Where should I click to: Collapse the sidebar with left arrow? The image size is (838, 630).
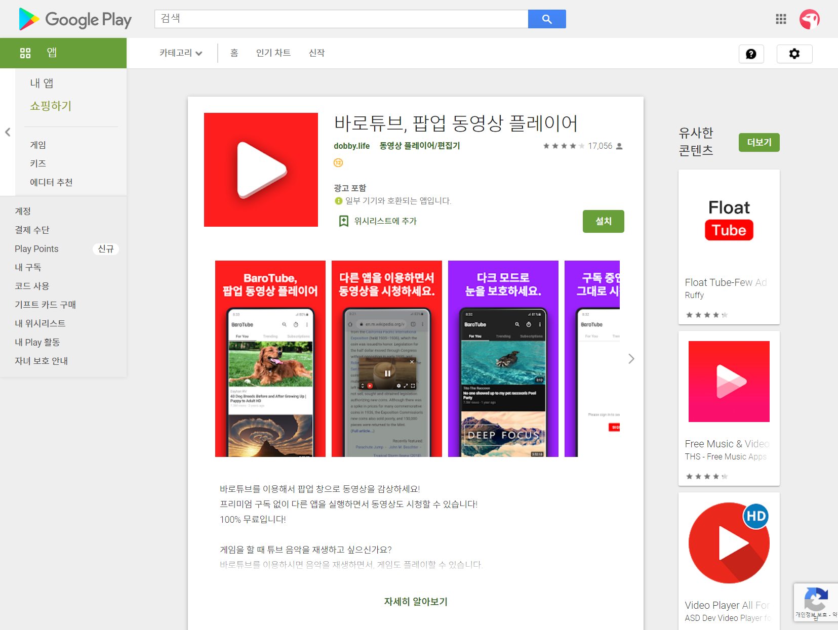tap(8, 132)
